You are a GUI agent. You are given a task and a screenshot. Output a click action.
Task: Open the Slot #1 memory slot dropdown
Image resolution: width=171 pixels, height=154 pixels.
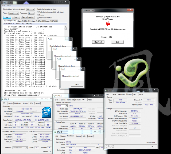62,106
